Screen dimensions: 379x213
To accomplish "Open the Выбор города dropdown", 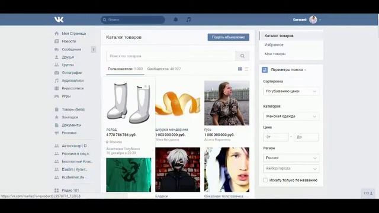I will click(291, 169).
